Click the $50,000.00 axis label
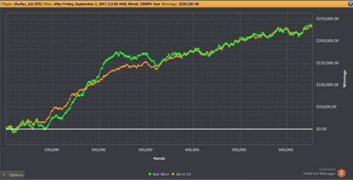This screenshot has height=180, width=353. point(326,107)
